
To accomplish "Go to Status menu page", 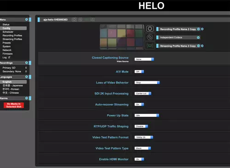I will click(6, 24).
